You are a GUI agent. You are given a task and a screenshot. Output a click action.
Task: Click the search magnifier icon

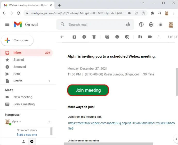tap(62, 24)
